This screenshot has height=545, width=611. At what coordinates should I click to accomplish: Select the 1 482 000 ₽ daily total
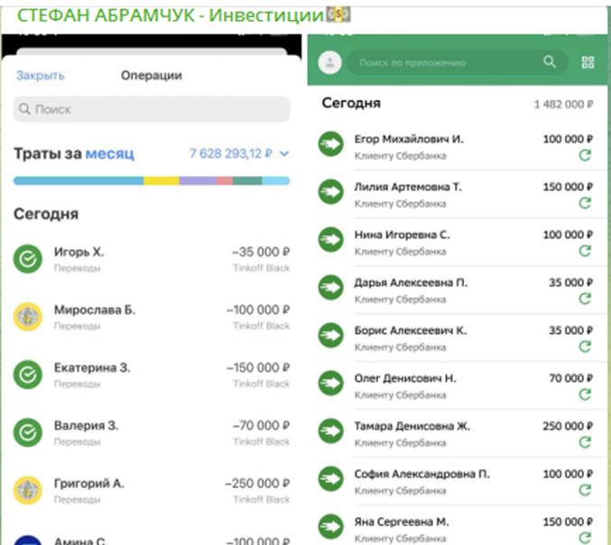563,105
